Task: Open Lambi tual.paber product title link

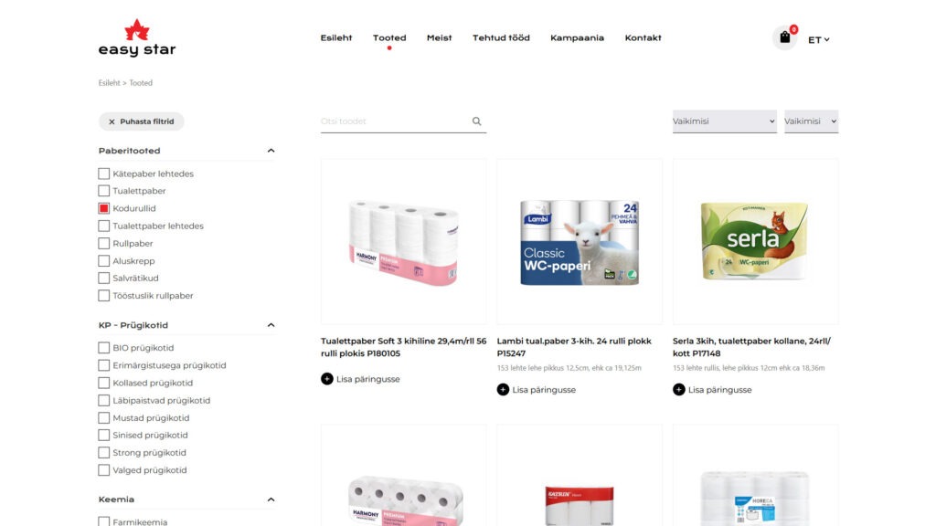Action: pos(574,347)
